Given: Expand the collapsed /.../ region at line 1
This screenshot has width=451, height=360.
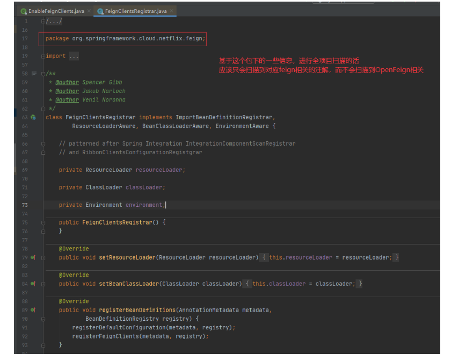Looking at the screenshot, I should [x=43, y=20].
